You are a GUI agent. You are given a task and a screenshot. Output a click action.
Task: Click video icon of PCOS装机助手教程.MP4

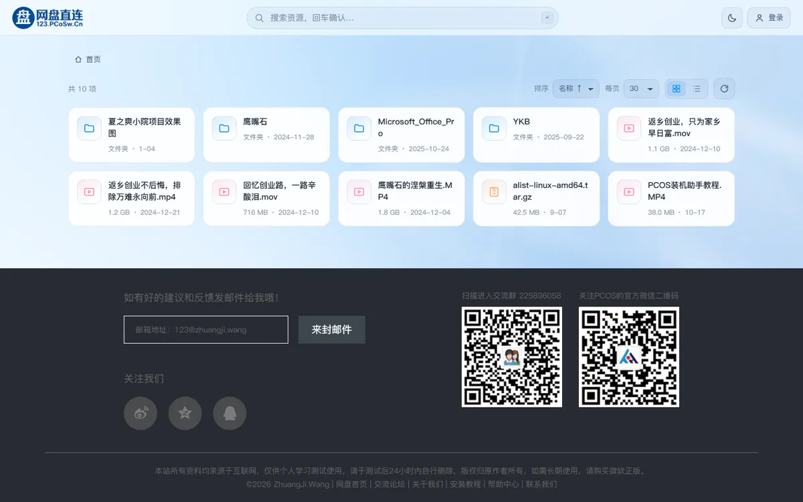click(629, 191)
